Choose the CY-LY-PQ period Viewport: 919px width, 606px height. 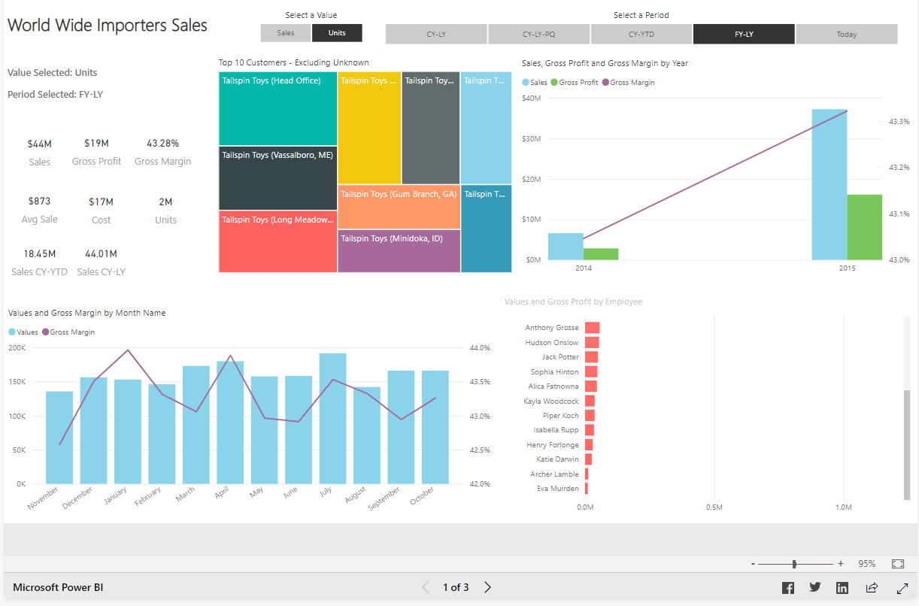tap(538, 35)
